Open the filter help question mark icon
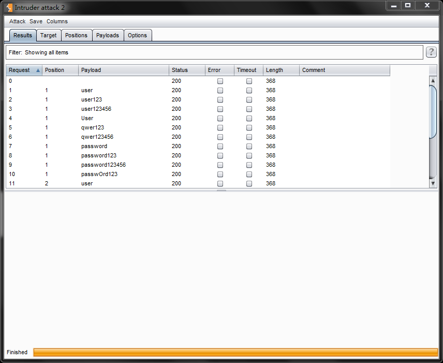This screenshot has height=363, width=443. [x=431, y=52]
